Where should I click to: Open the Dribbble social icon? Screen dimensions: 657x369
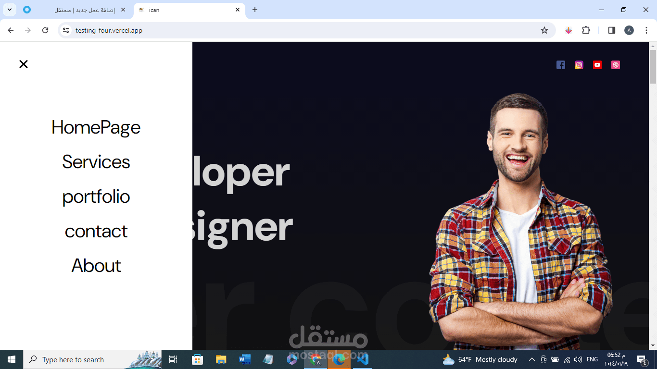(616, 65)
